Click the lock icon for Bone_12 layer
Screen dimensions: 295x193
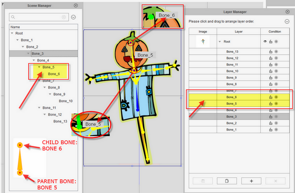point(270,58)
